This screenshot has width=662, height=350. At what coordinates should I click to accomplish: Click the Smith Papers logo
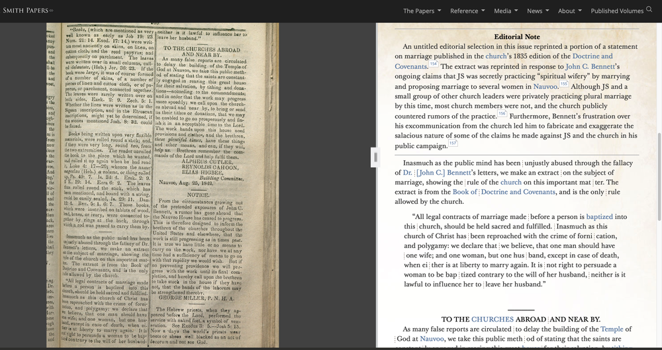(x=28, y=10)
